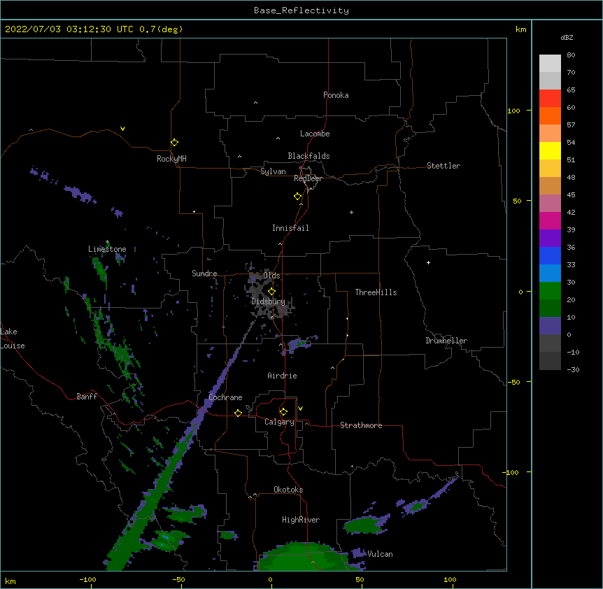The height and width of the screenshot is (589, 603).
Task: Click the Lacombe city label
Action: click(315, 134)
